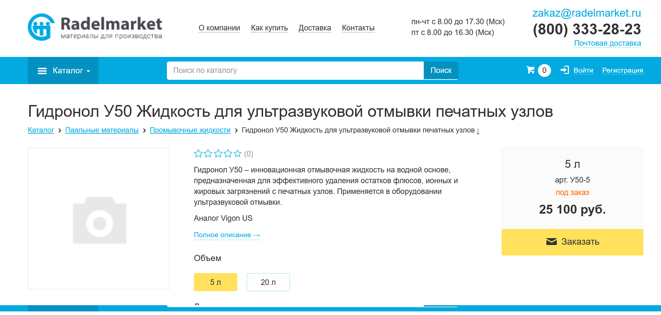661x315 pixels.
Task: Open the Контакты menu item
Action: tap(358, 28)
